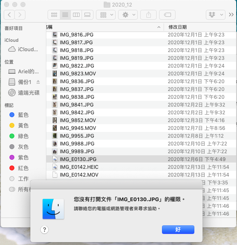Switch to list view mode

click(x=65, y=15)
